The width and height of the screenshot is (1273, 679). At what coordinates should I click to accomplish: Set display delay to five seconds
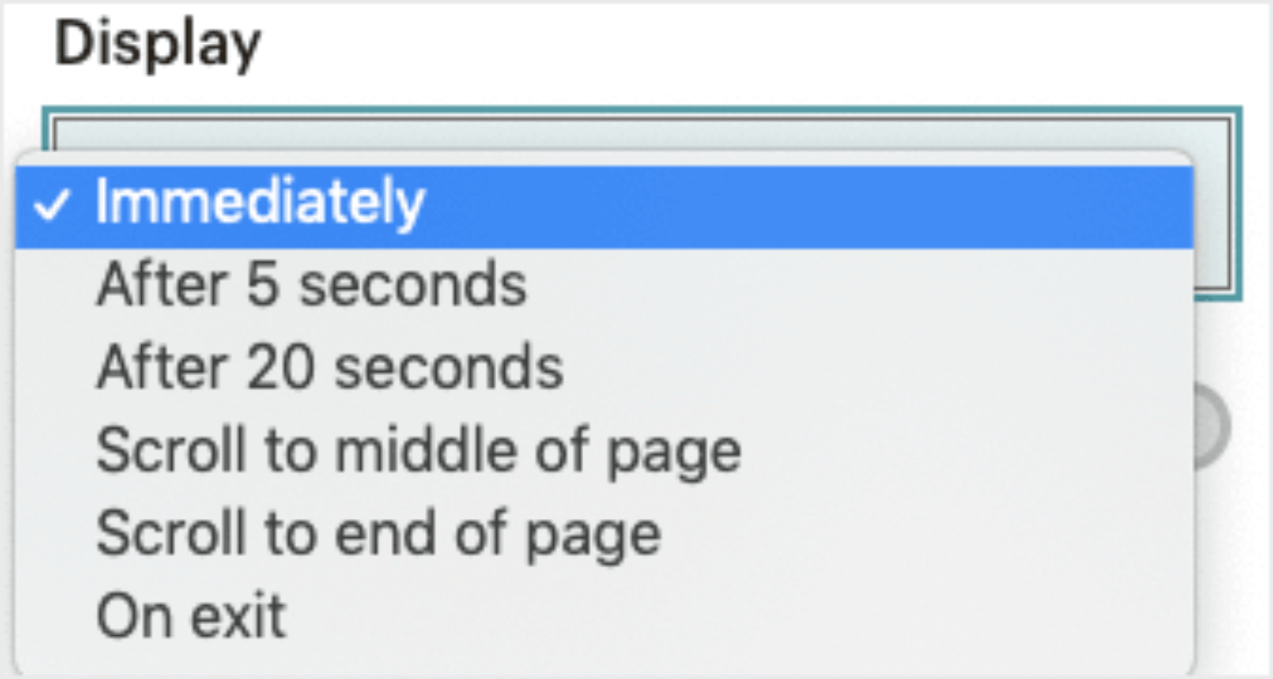pyautogui.click(x=311, y=284)
